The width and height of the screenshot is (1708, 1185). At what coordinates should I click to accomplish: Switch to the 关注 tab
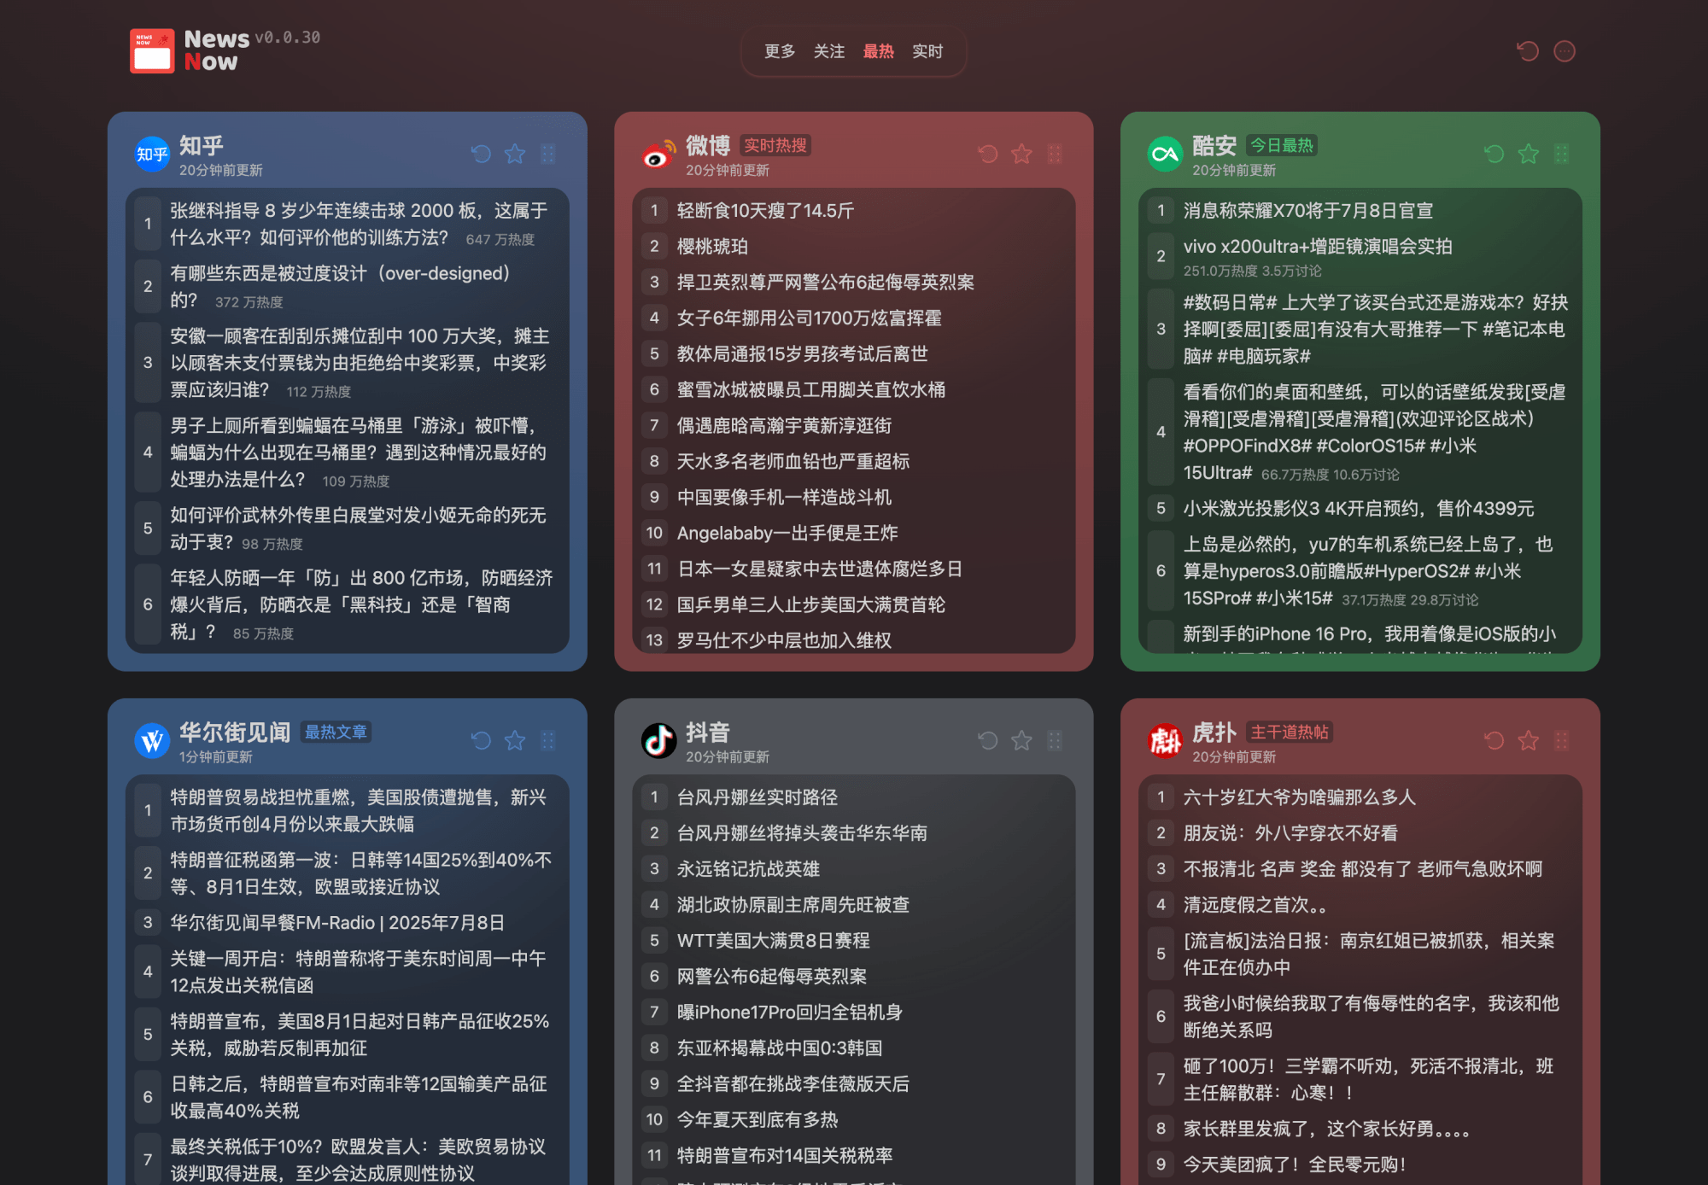click(829, 51)
